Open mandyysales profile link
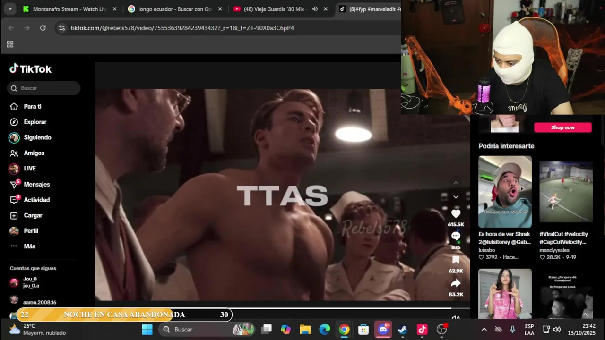Viewport: 605px width, 340px height. 554,250
